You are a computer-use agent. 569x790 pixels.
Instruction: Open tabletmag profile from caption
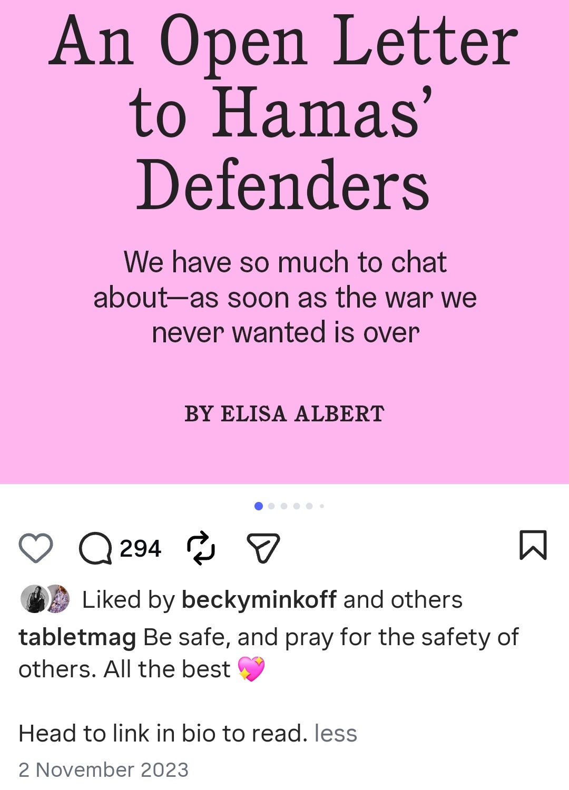[77, 637]
